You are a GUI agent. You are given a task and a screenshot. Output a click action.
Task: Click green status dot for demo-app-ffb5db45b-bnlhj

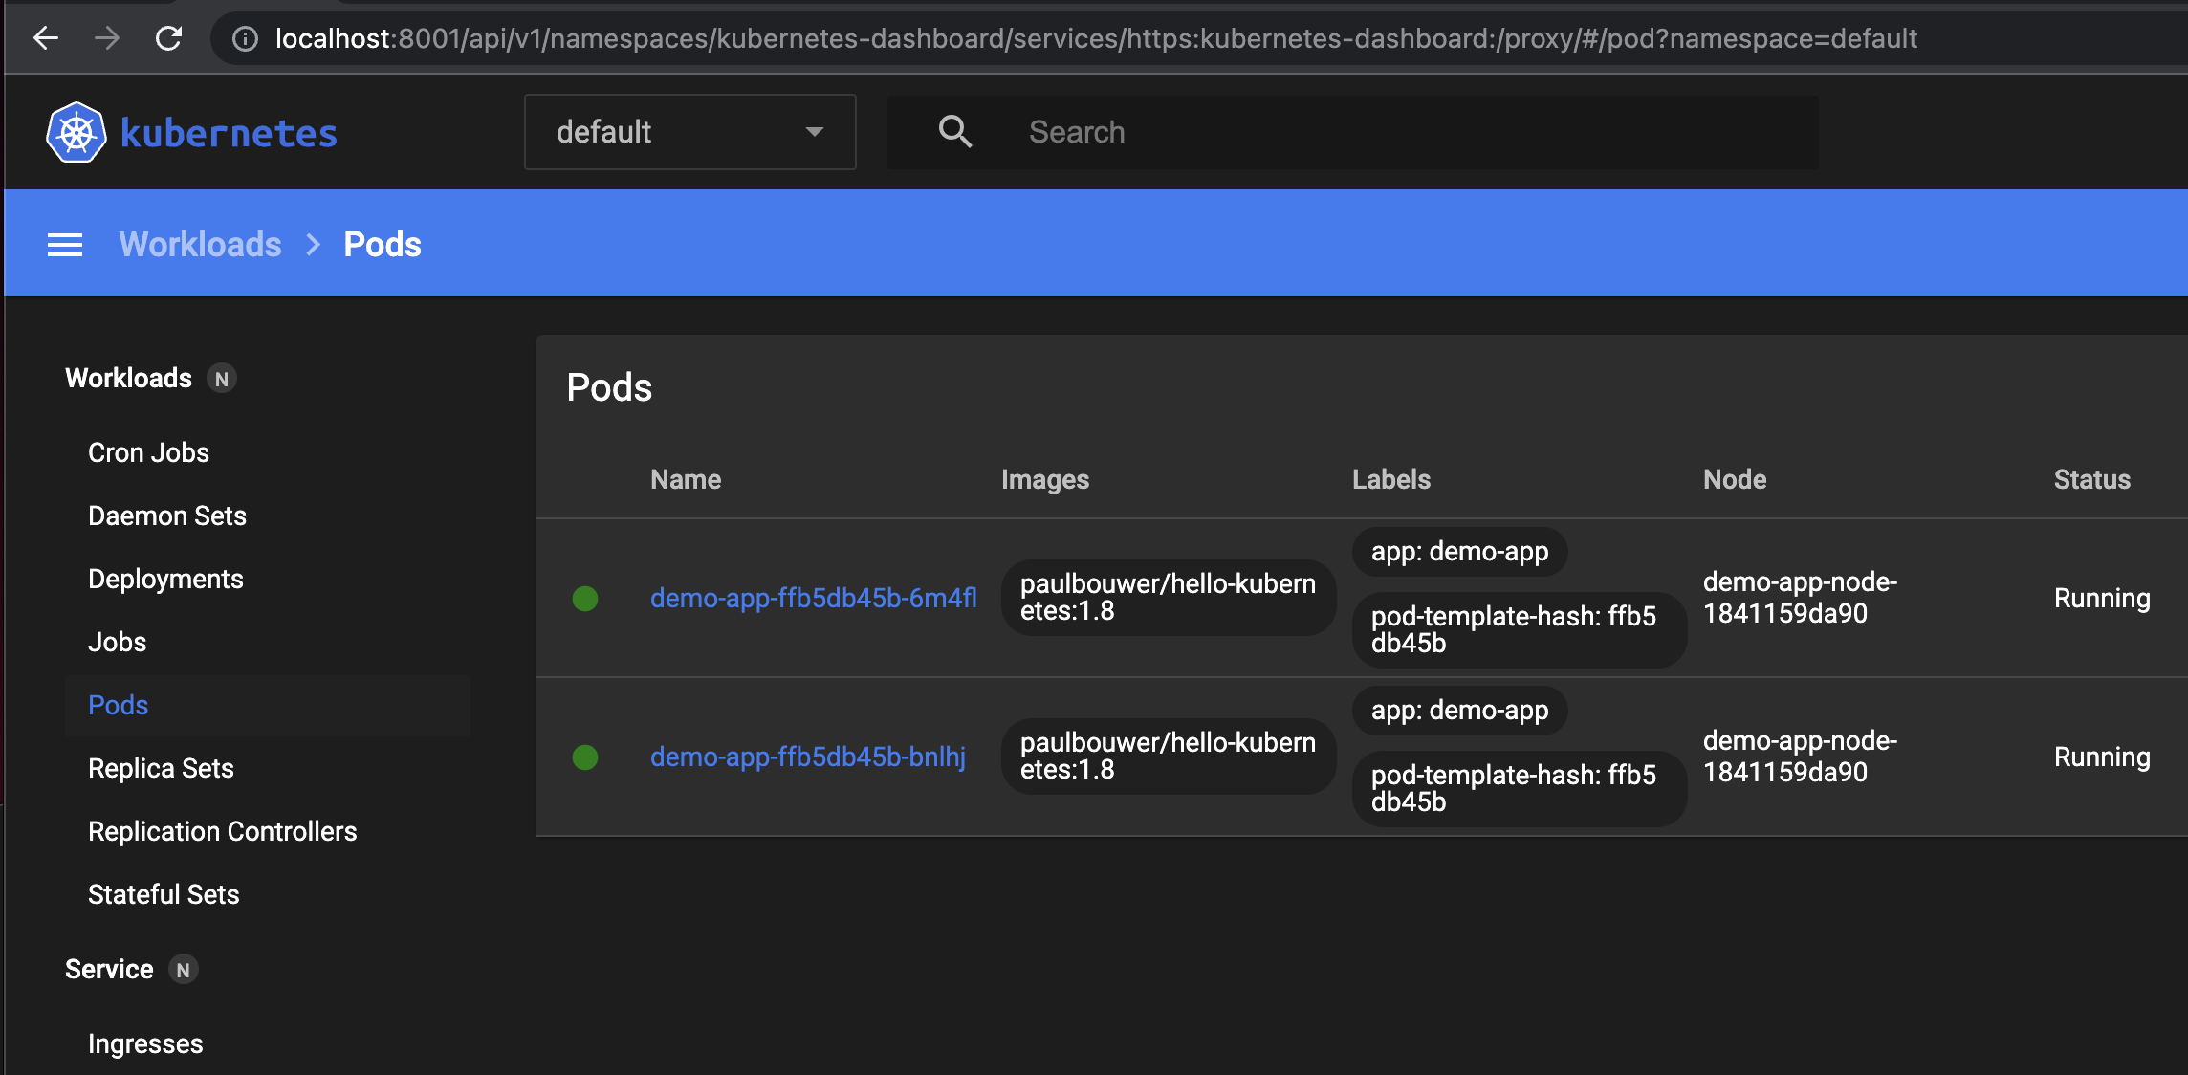(585, 757)
